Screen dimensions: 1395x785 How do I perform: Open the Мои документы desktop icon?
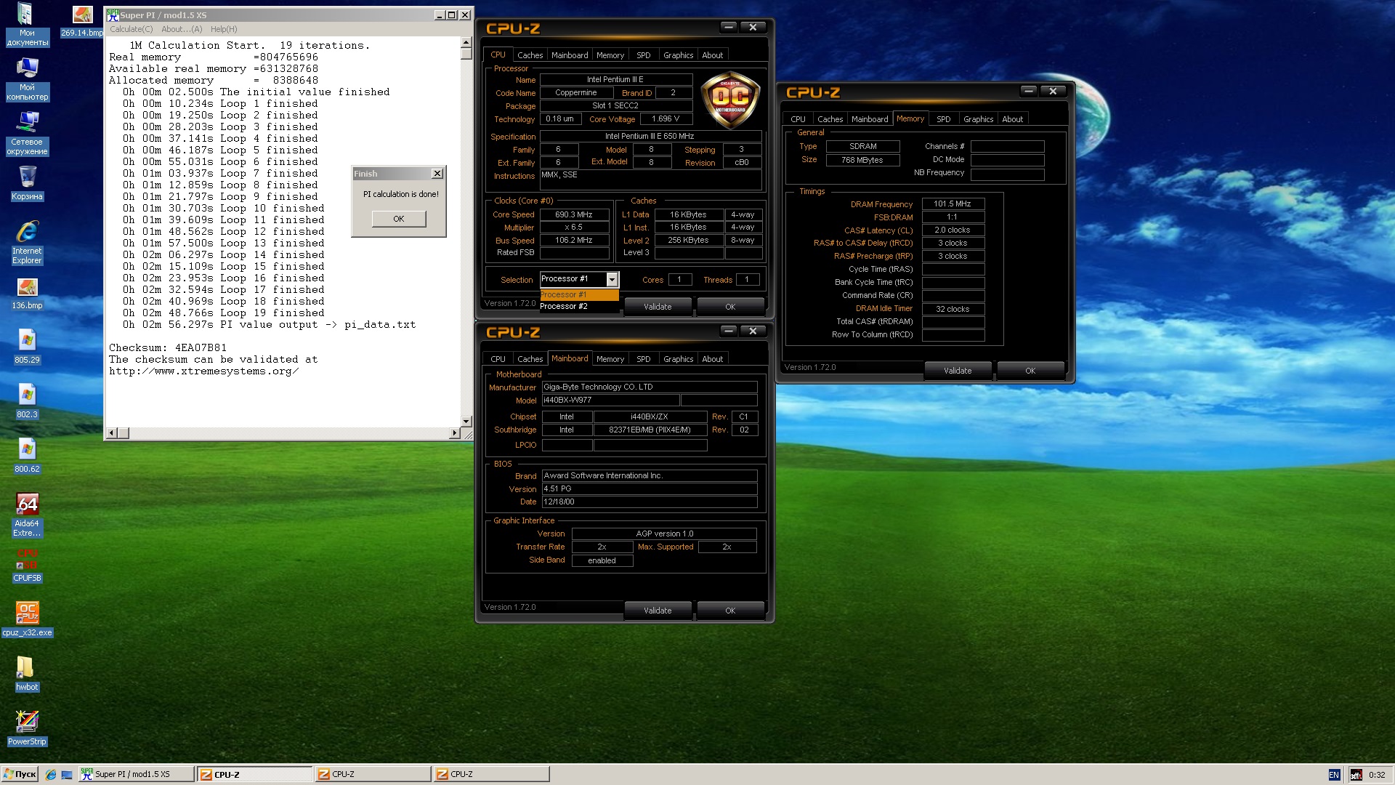(x=26, y=24)
